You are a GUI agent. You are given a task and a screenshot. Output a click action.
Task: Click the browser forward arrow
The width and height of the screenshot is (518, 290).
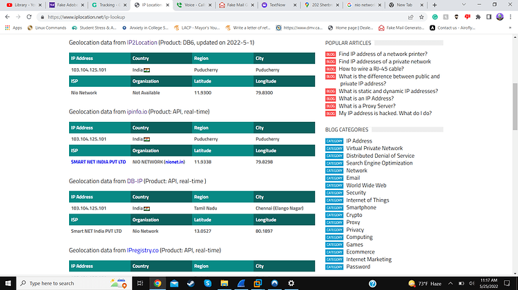(18, 17)
